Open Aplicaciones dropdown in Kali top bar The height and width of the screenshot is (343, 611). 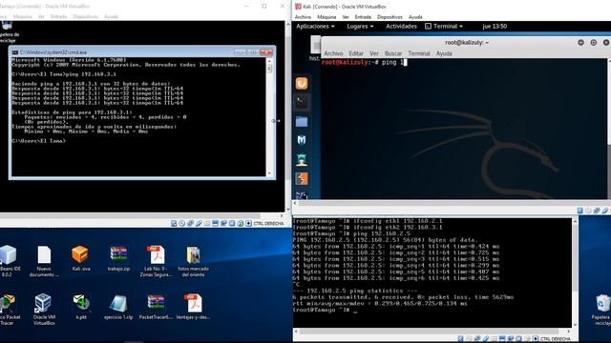pos(315,26)
